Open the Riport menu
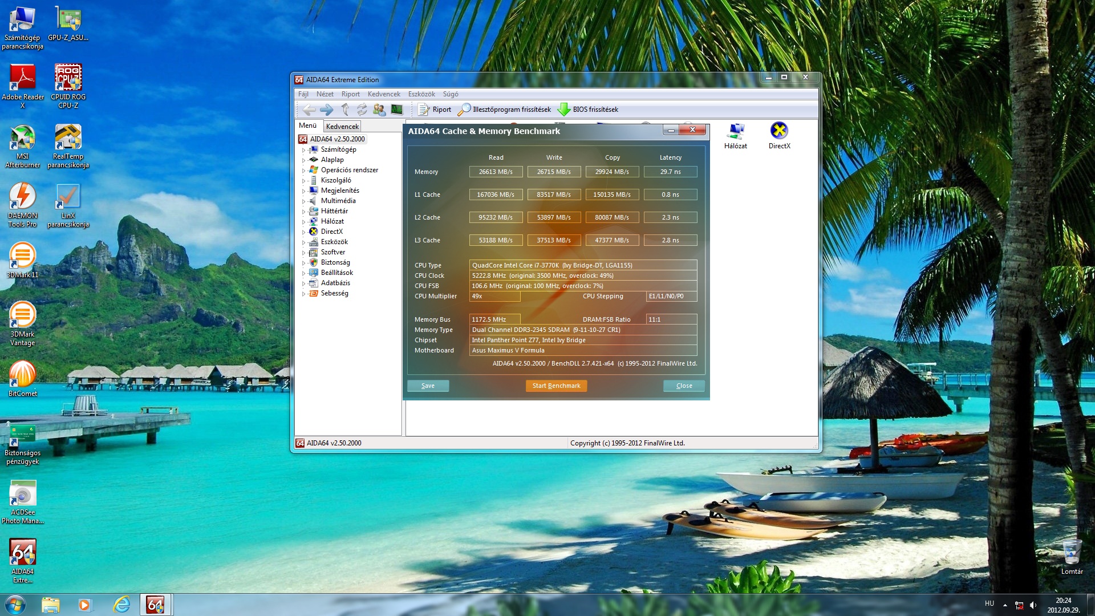 (x=351, y=94)
